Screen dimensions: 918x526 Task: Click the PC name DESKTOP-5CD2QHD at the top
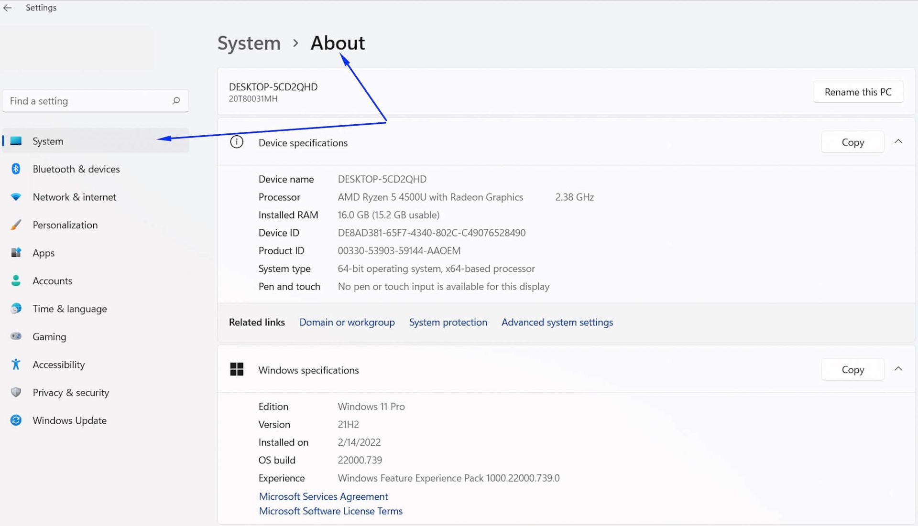click(x=273, y=87)
